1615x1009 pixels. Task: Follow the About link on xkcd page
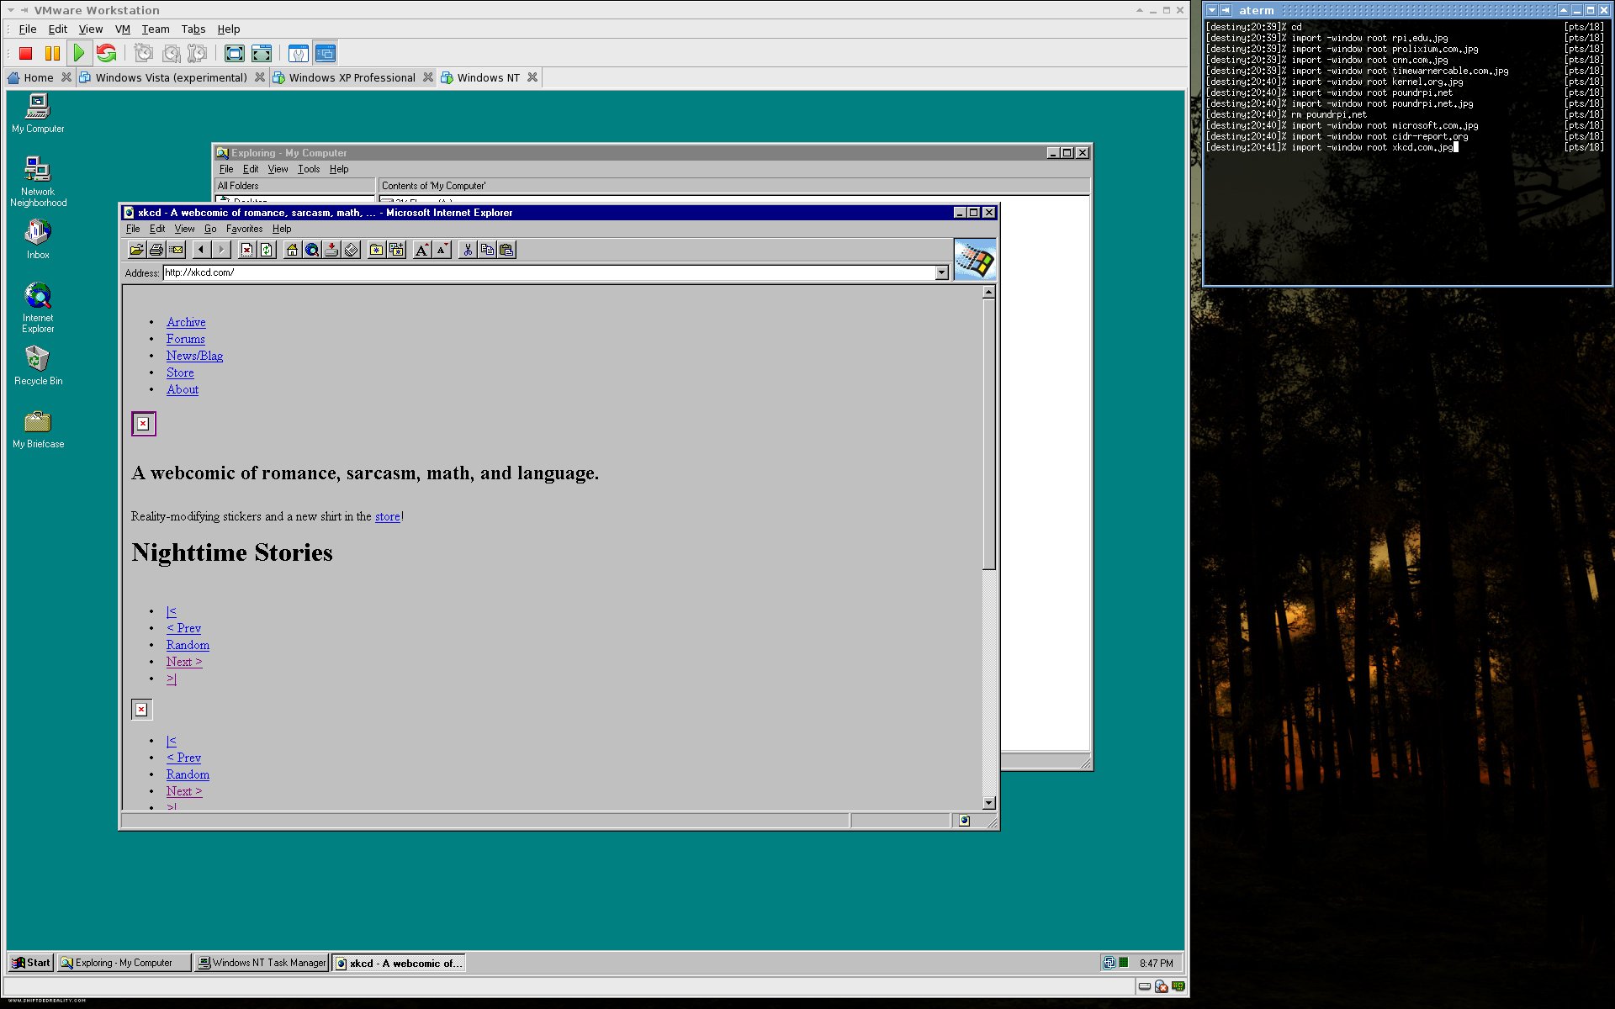tap(183, 389)
